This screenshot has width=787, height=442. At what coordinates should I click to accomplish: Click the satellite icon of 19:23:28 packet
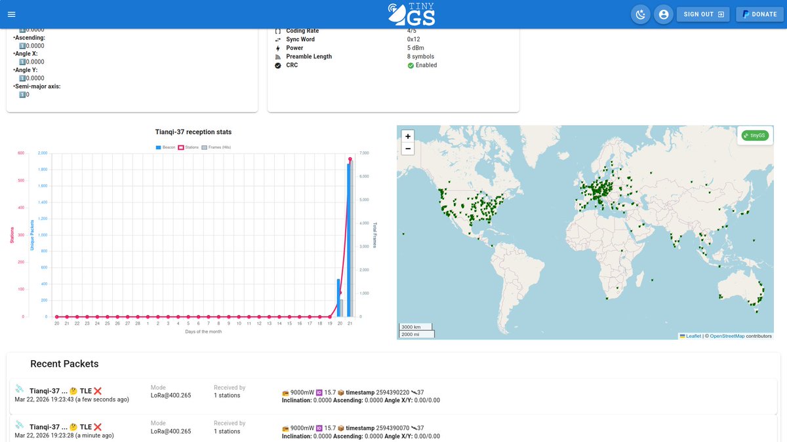click(20, 424)
